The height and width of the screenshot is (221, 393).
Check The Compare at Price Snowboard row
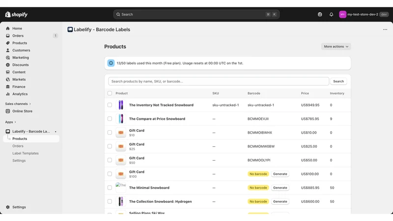pyautogui.click(x=110, y=119)
